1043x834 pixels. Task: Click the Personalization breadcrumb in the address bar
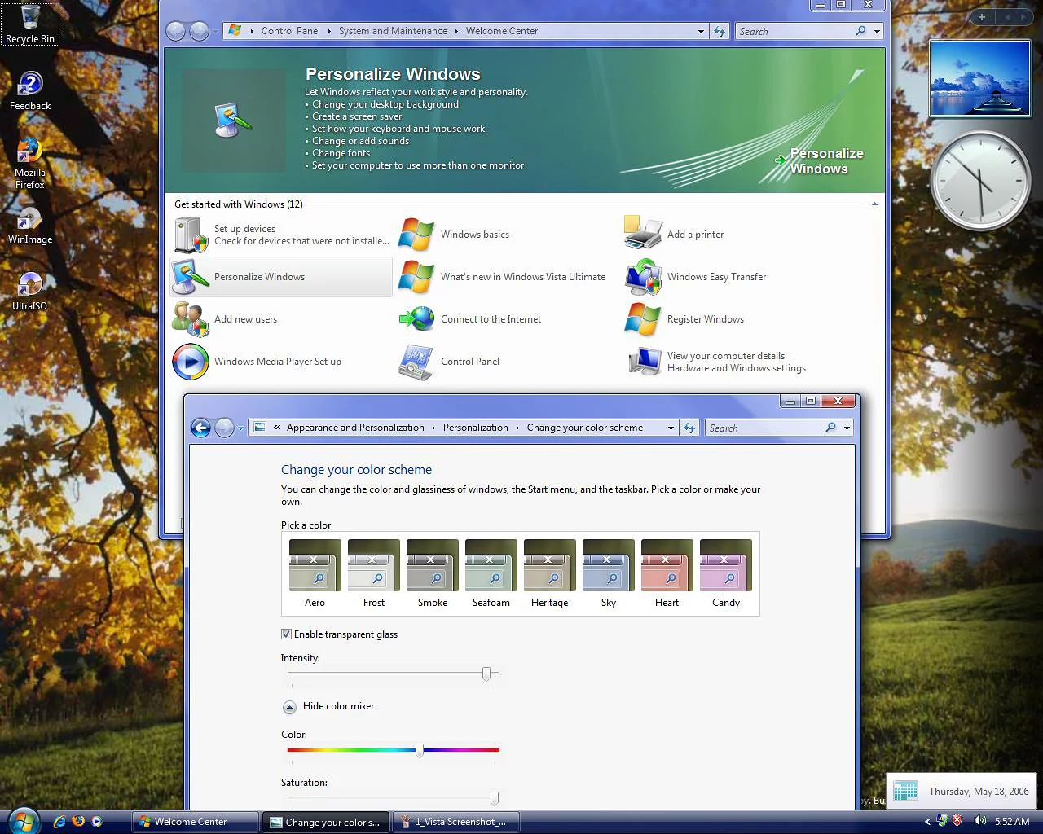475,428
